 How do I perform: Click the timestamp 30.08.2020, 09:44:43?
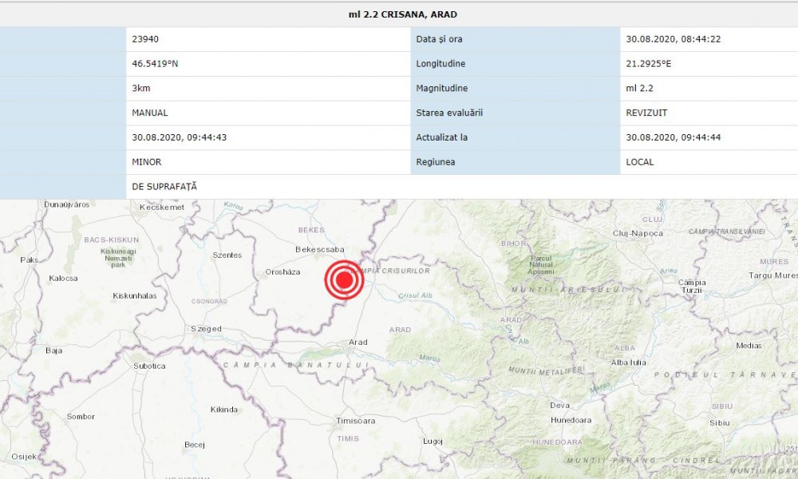(179, 137)
